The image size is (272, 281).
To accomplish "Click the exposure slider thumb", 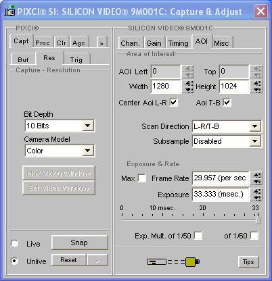I will [258, 220].
